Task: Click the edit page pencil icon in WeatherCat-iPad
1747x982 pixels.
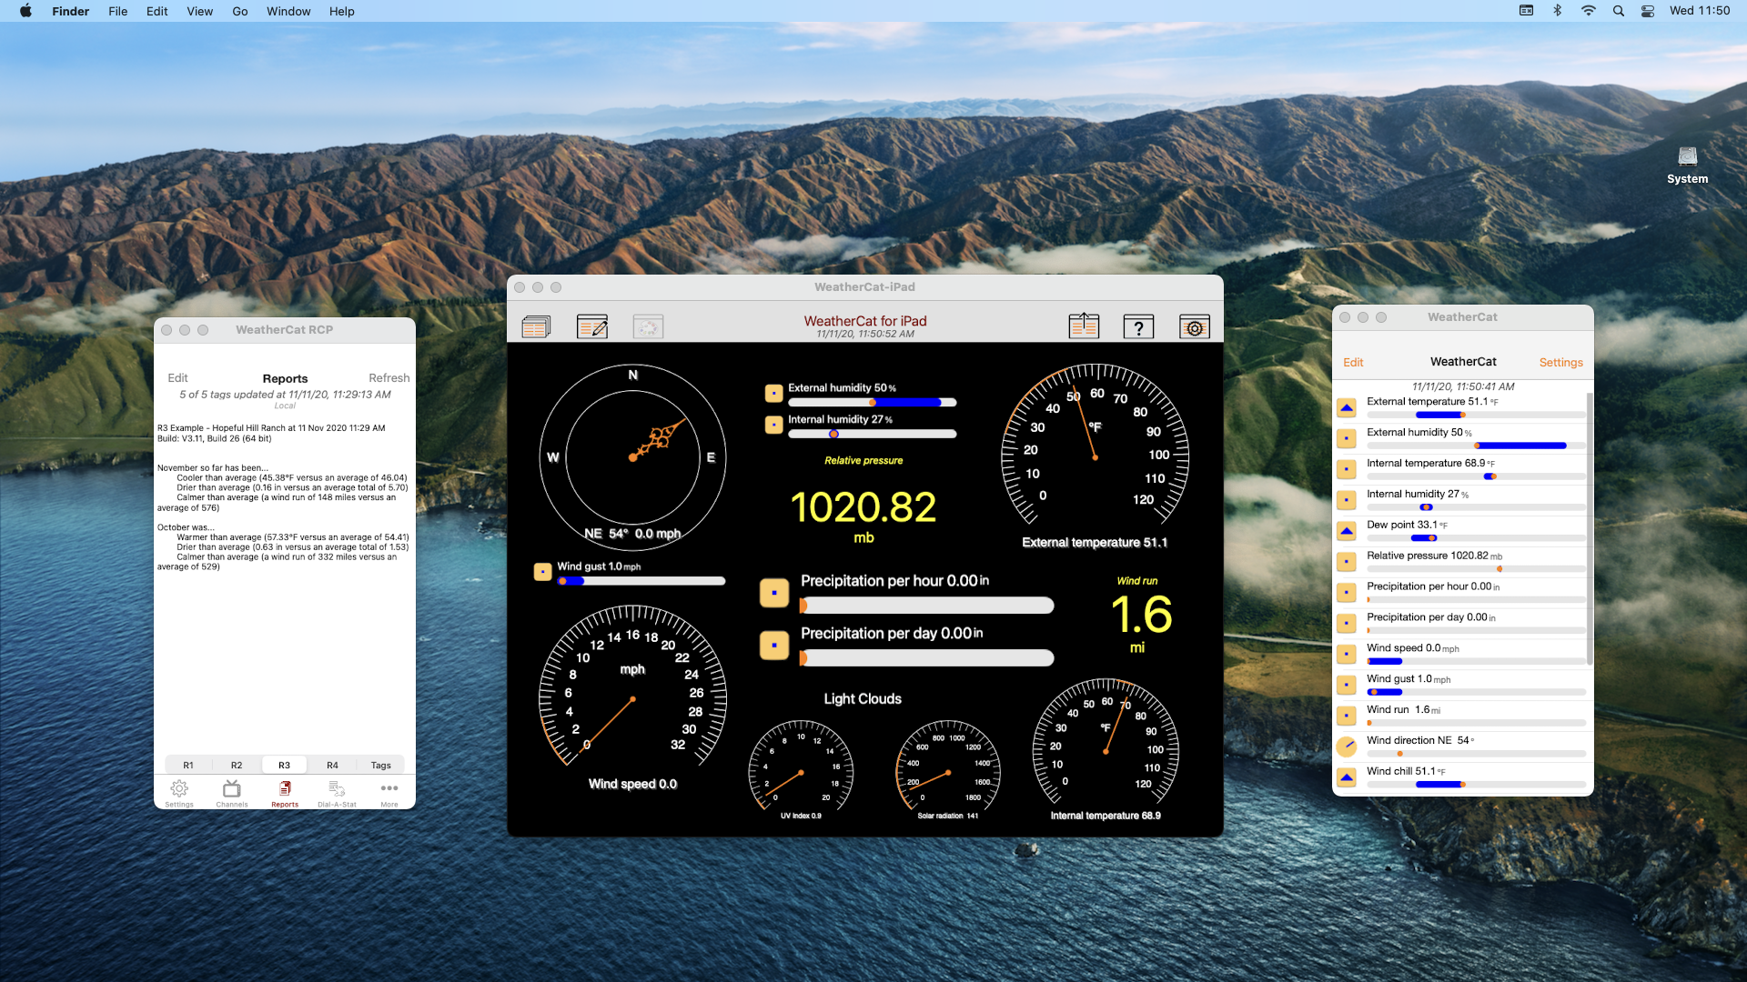Action: point(592,326)
